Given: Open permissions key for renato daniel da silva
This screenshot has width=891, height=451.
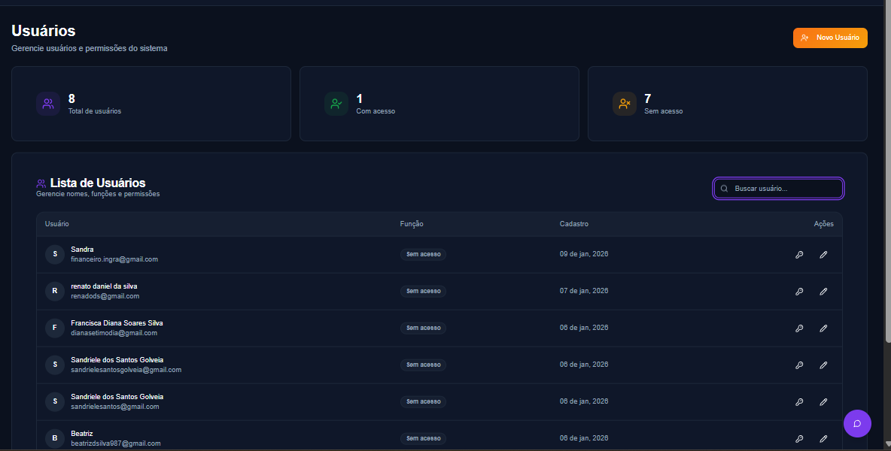Looking at the screenshot, I should point(799,292).
